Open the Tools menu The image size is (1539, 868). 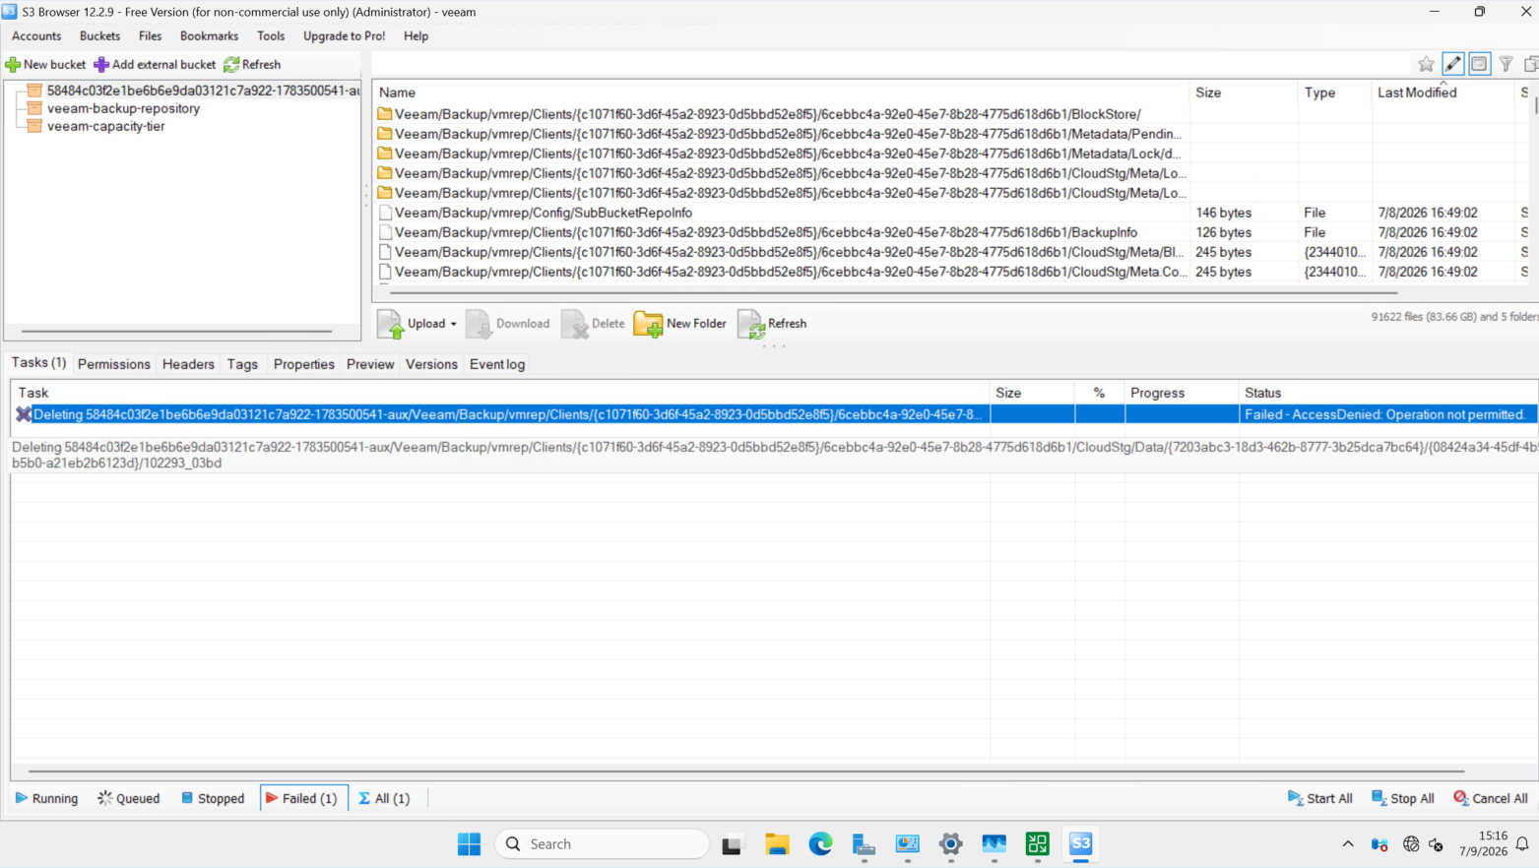point(271,36)
